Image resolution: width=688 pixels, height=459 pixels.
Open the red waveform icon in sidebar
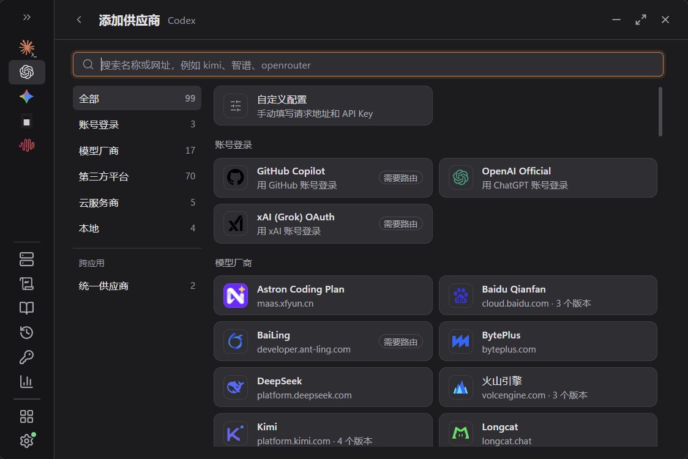click(x=27, y=145)
